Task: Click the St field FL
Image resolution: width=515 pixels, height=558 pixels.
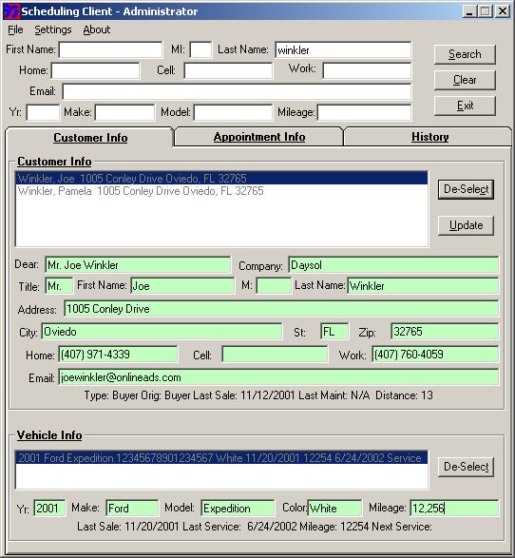Action: point(334,332)
